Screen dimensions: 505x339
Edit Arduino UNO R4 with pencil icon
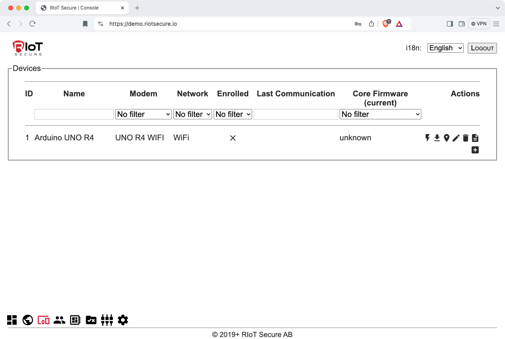click(456, 138)
